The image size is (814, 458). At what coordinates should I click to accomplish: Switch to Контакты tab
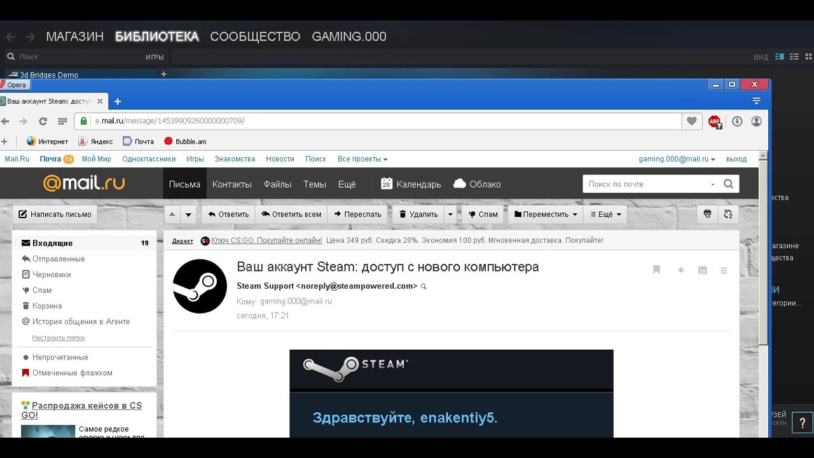(232, 184)
